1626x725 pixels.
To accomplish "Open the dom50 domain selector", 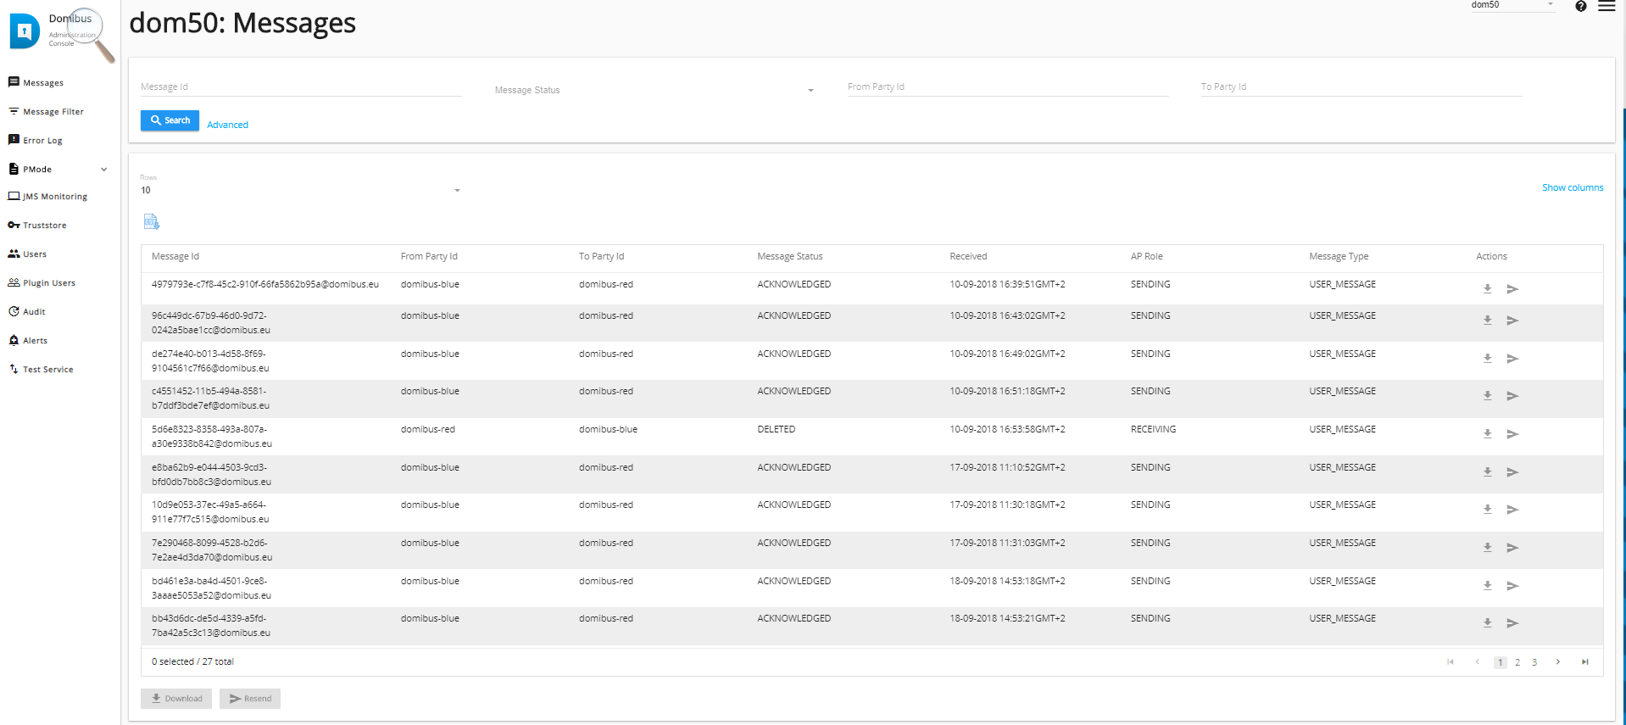I will click(x=1512, y=6).
